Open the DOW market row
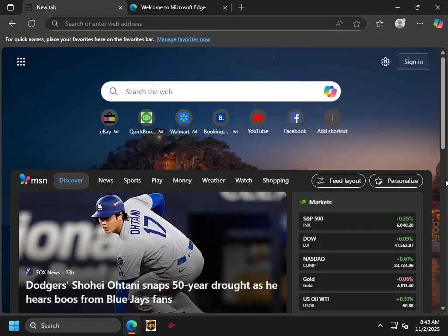 (x=357, y=241)
